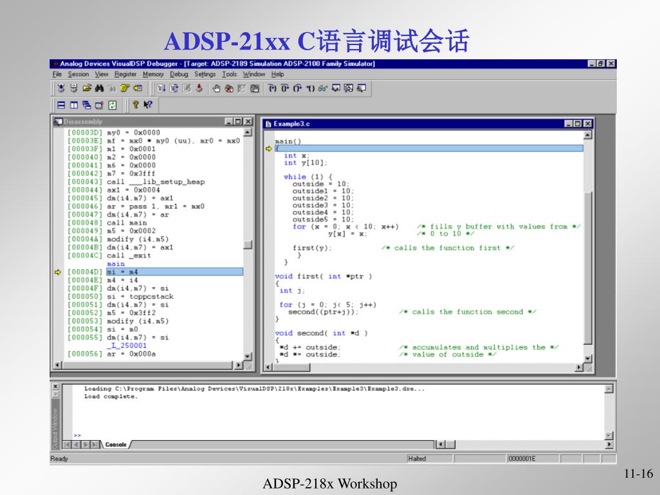Click the last tab-scroll arrow beside the Console tab
The height and width of the screenshot is (495, 660).
(95, 445)
